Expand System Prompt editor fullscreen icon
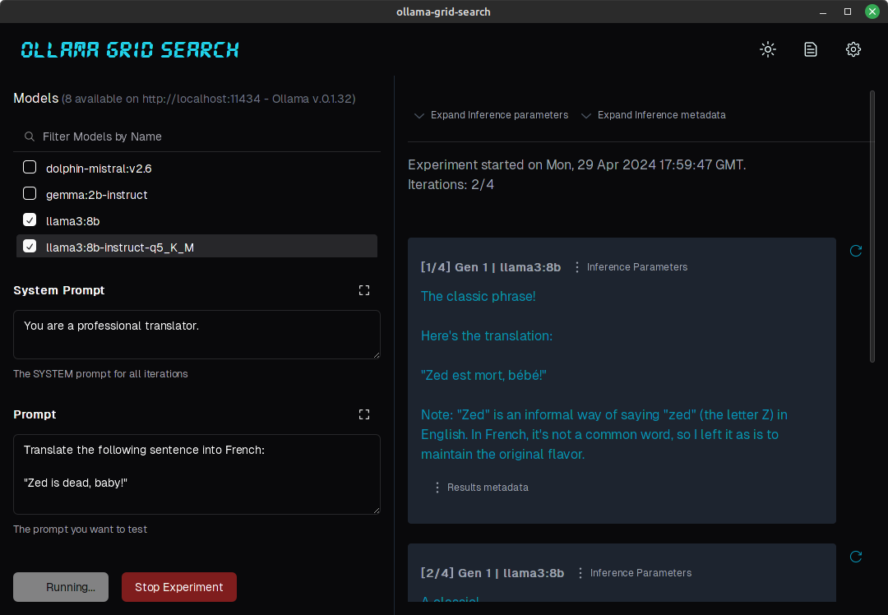 click(364, 290)
